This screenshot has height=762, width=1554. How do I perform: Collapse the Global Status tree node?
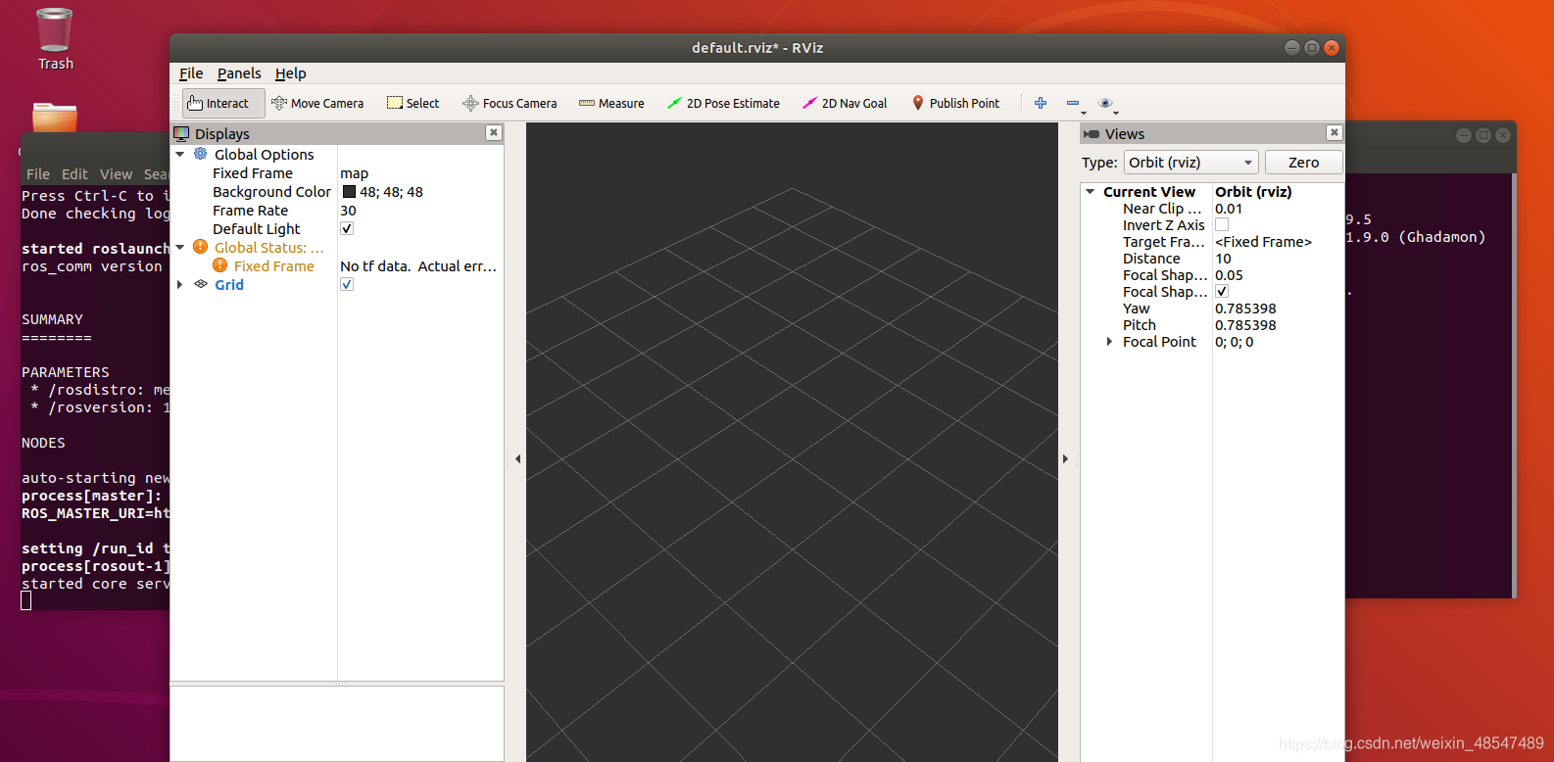(180, 248)
